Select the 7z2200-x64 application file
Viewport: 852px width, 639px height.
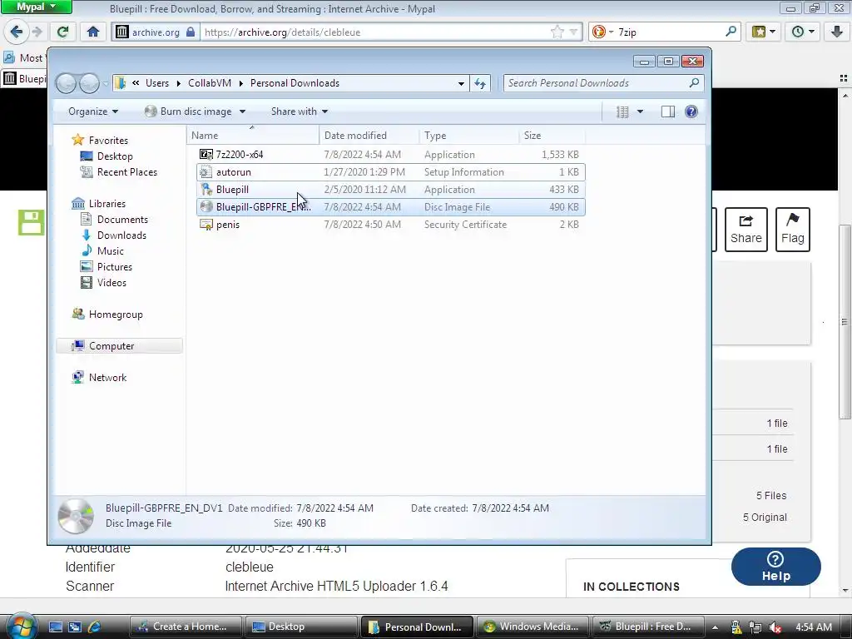point(391,154)
